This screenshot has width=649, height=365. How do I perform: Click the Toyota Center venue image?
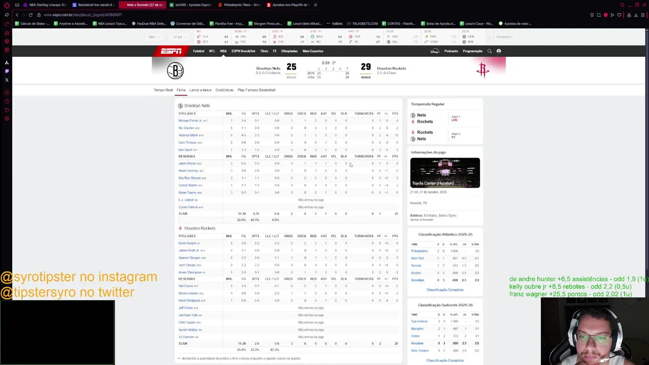(x=445, y=173)
